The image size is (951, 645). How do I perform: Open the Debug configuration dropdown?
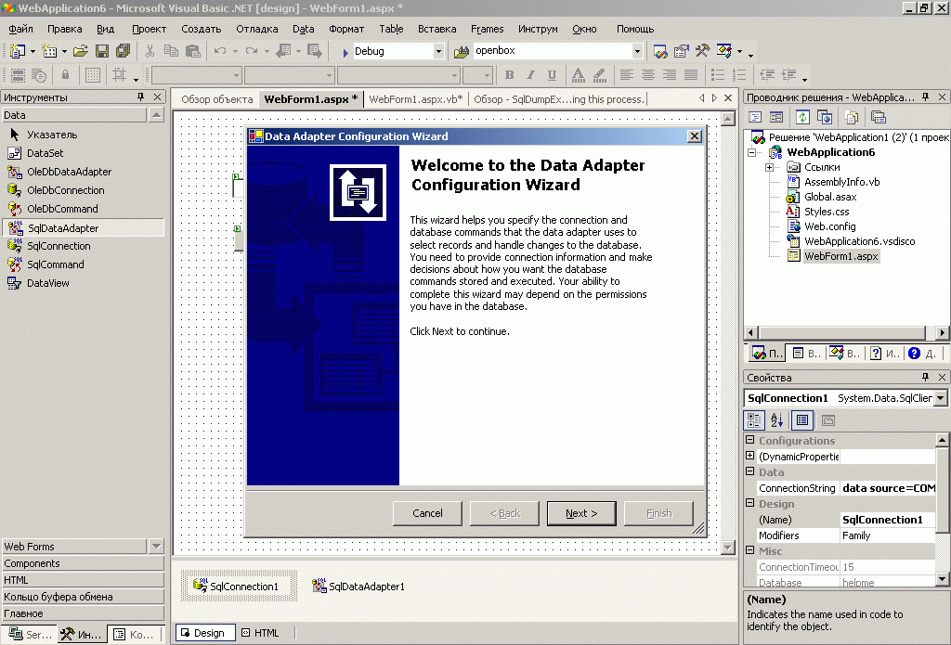coord(438,52)
